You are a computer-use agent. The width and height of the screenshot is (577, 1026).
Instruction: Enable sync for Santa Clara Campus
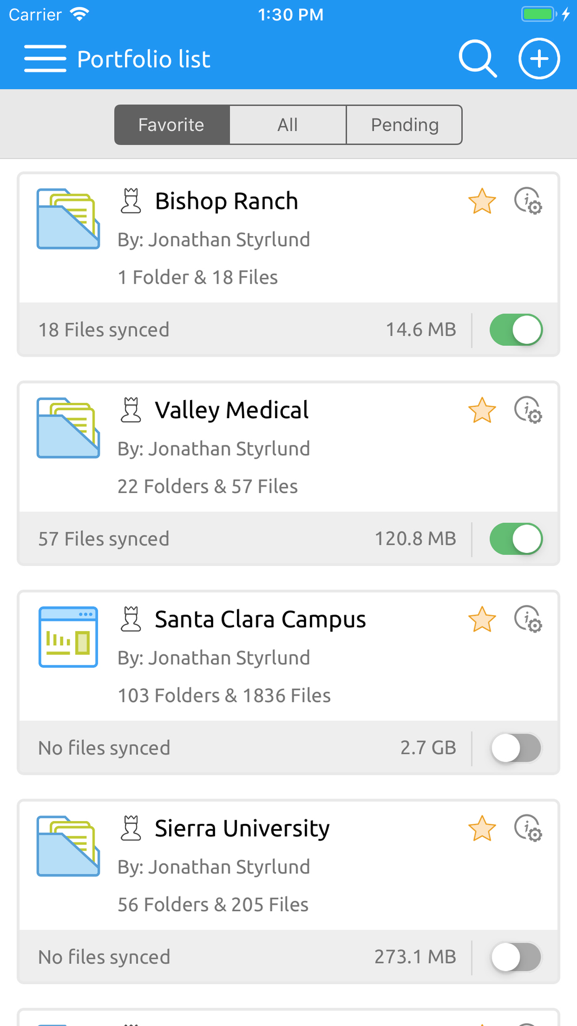pos(516,748)
